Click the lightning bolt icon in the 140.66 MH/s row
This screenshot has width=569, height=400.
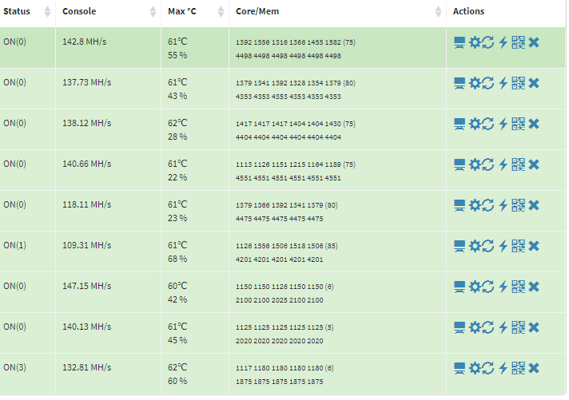pos(503,164)
